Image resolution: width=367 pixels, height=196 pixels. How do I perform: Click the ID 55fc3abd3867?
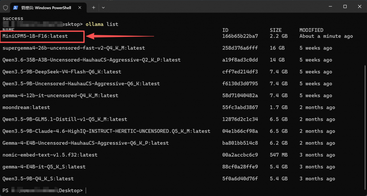click(x=240, y=107)
